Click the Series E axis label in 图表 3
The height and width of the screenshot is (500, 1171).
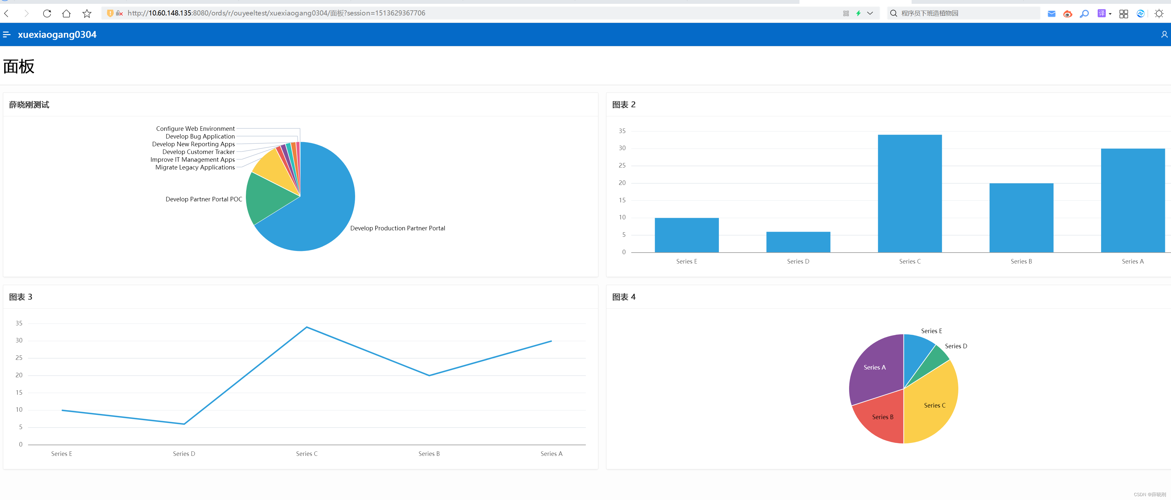click(x=61, y=454)
